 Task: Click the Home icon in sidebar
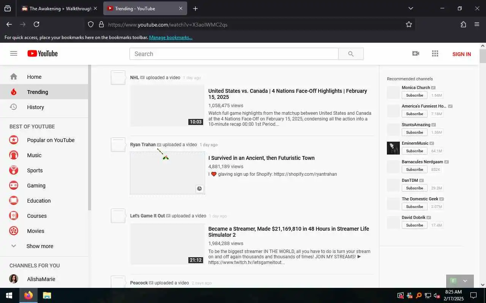14,77
